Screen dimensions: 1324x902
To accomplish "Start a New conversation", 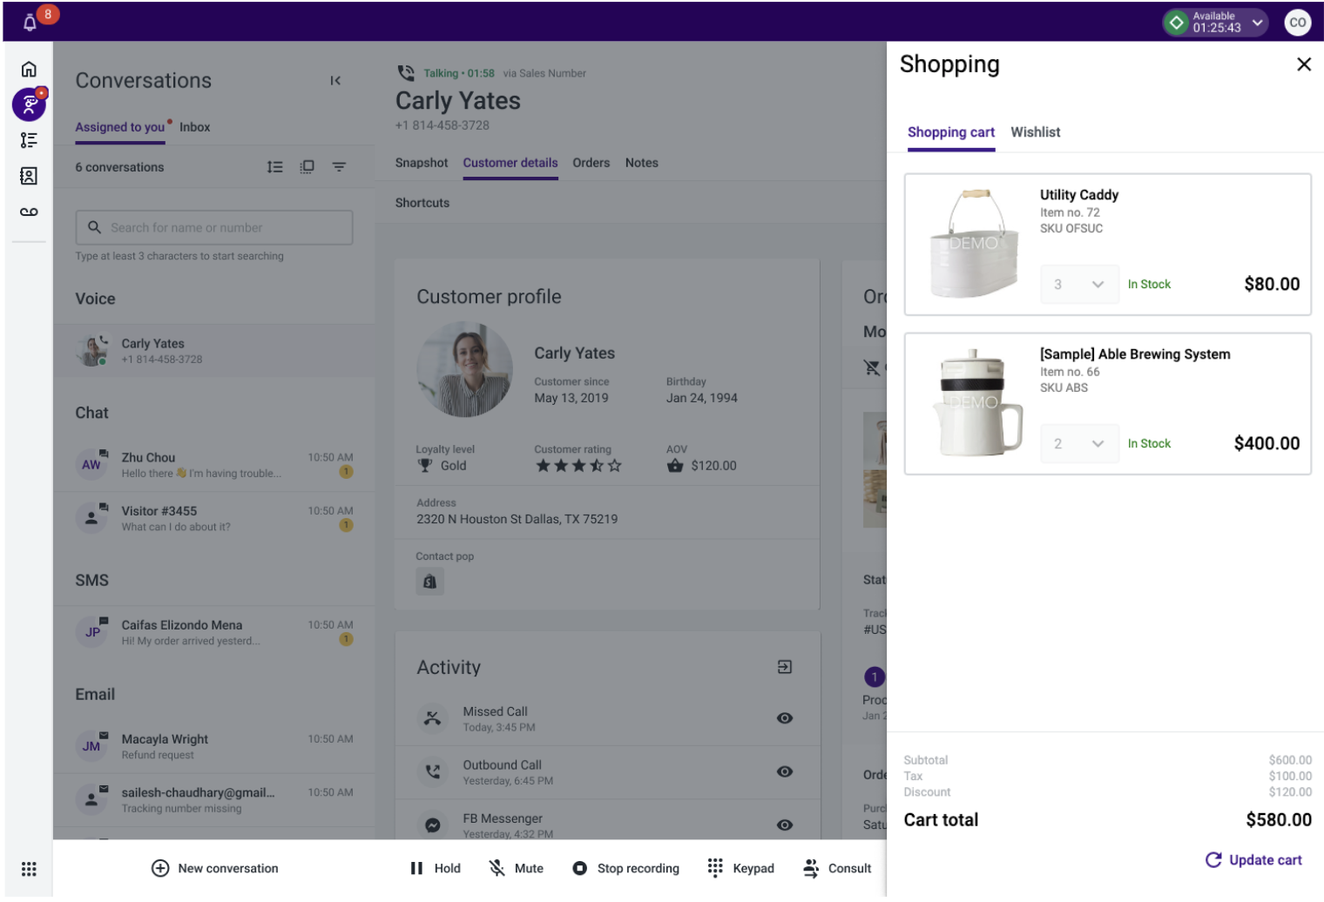I will (x=214, y=868).
